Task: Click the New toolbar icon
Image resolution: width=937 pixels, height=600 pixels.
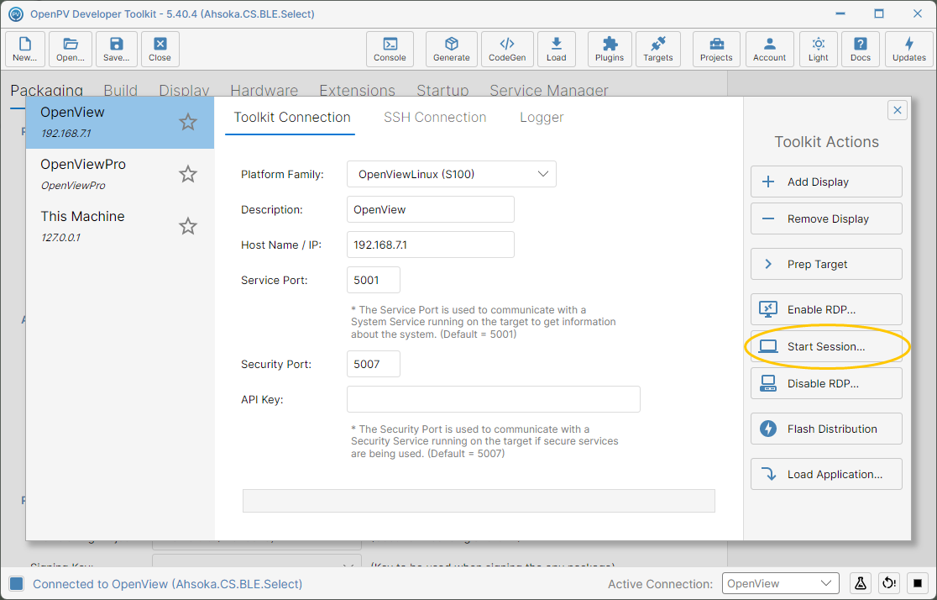Action: 25,49
